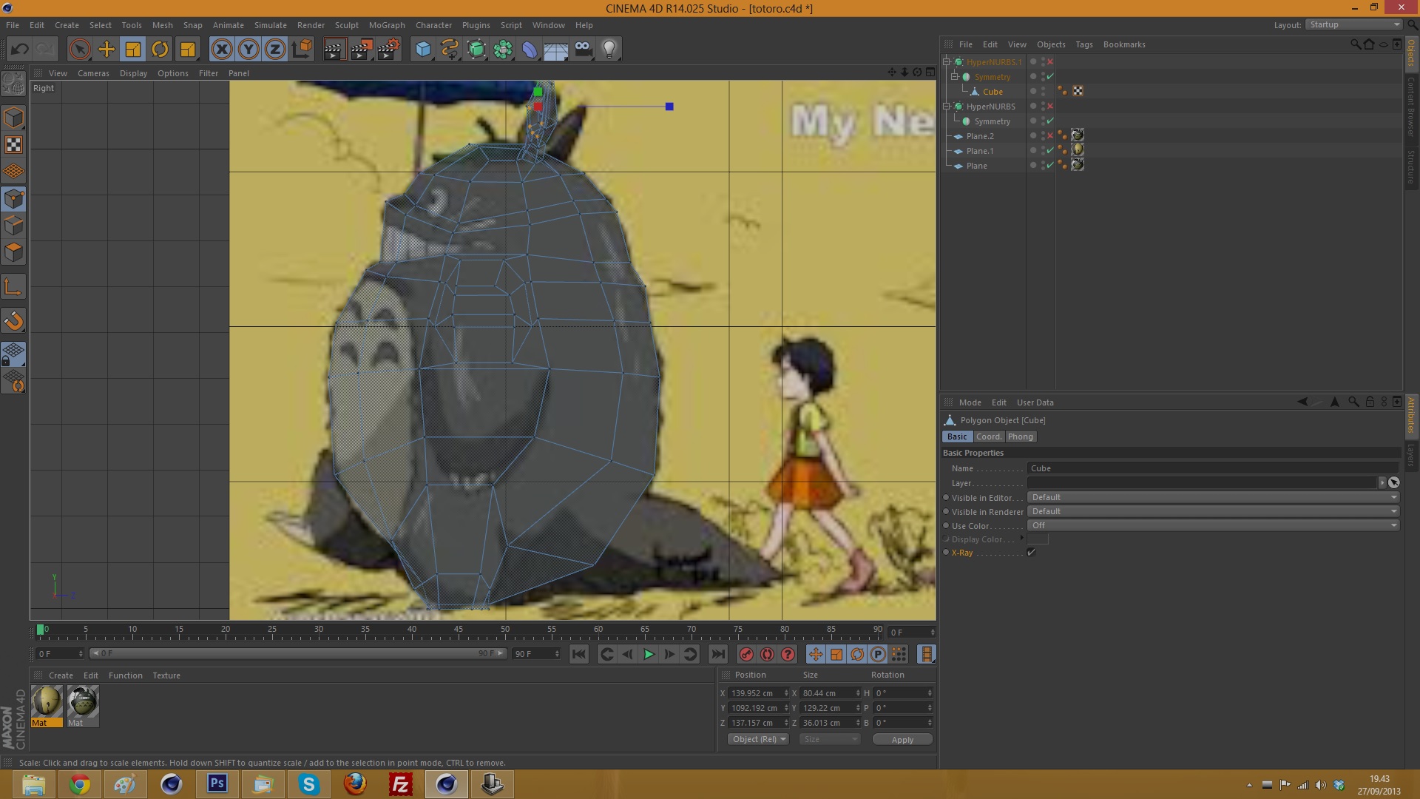Click the Light object bulb icon
1420x799 pixels.
point(609,50)
